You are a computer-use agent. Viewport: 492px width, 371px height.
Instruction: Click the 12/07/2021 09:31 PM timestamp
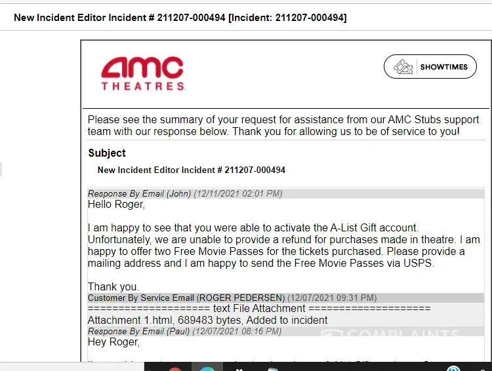pyautogui.click(x=332, y=298)
